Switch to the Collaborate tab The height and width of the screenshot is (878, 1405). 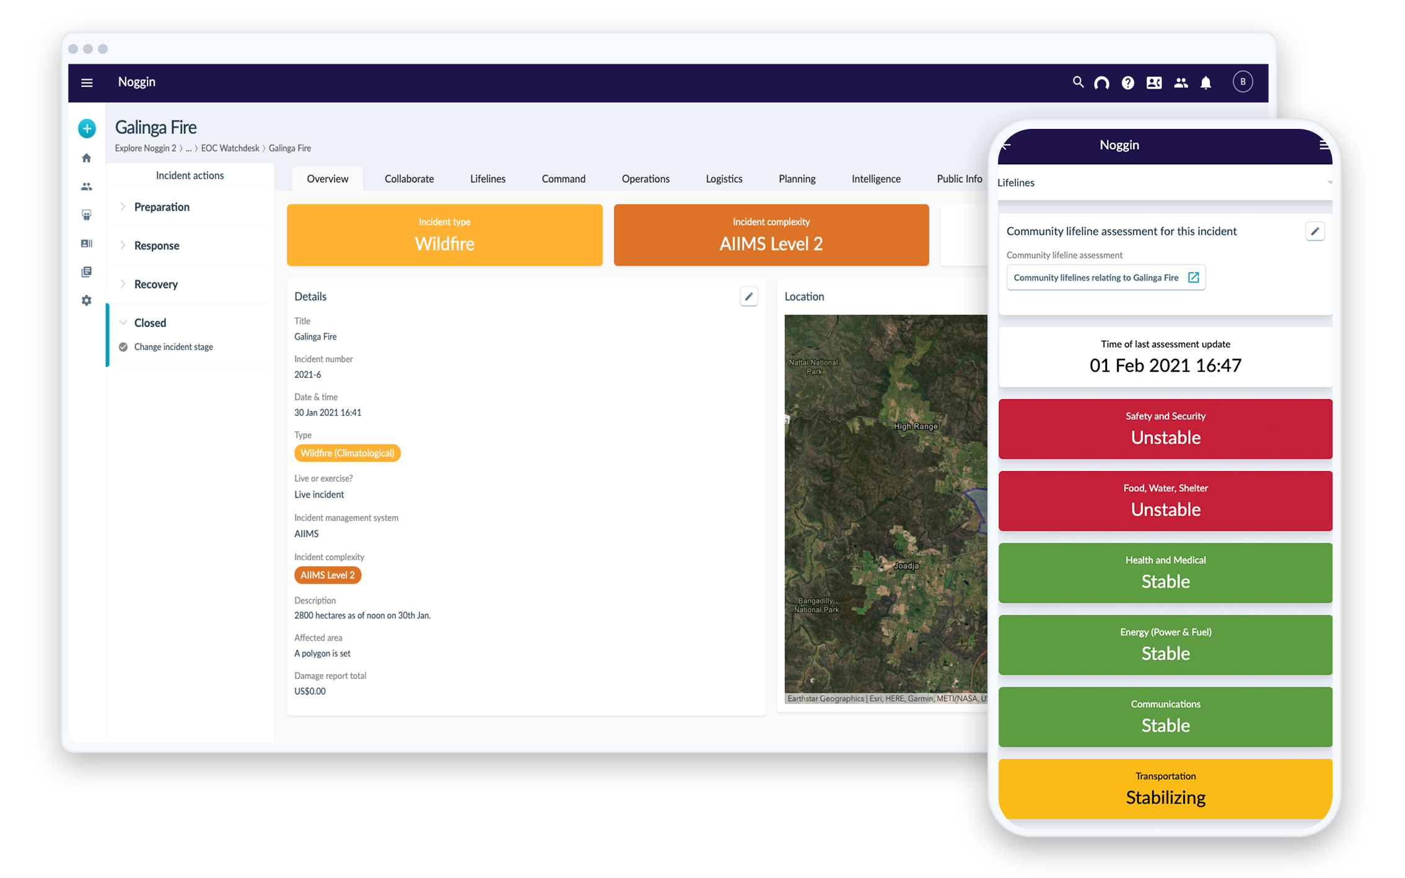pyautogui.click(x=409, y=179)
